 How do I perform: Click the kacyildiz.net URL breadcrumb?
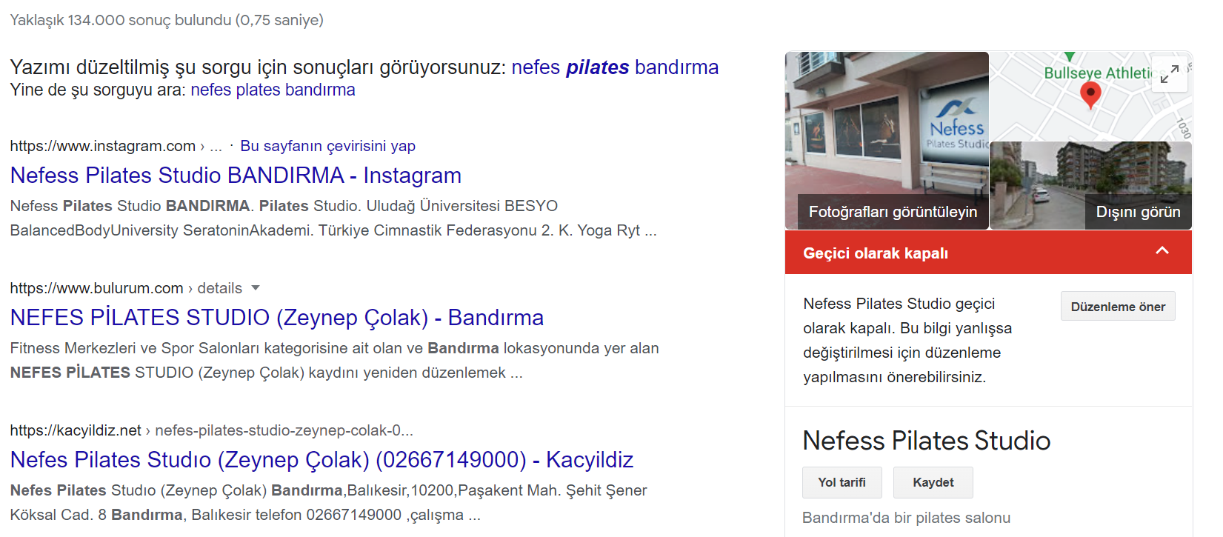click(76, 430)
